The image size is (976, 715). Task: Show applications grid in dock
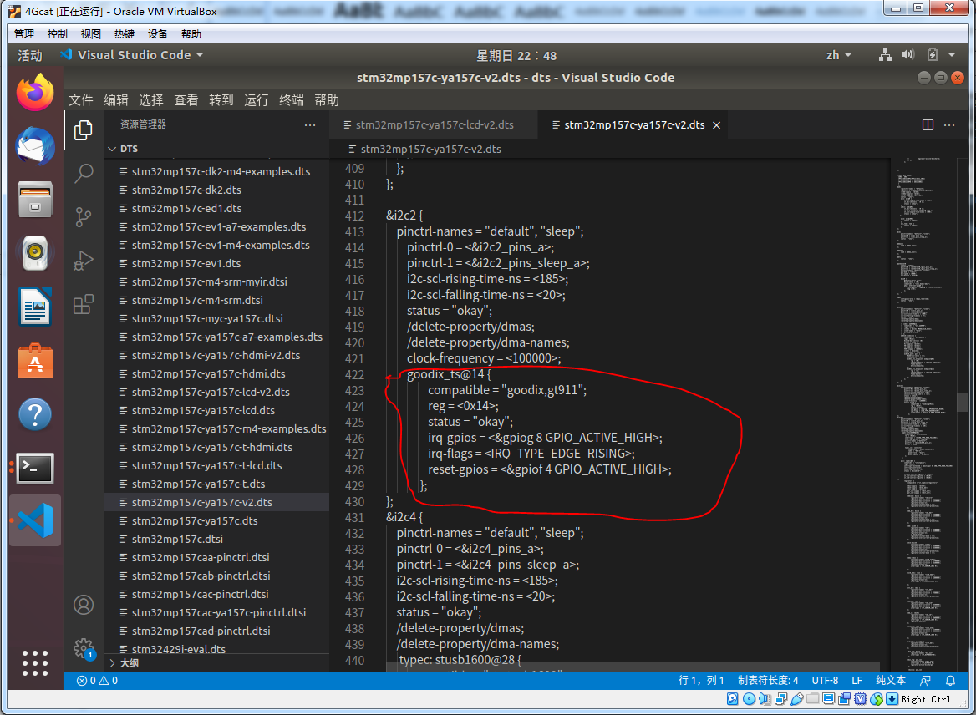point(35,662)
